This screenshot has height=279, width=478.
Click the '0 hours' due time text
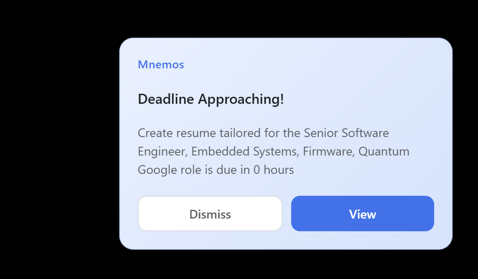tap(274, 170)
